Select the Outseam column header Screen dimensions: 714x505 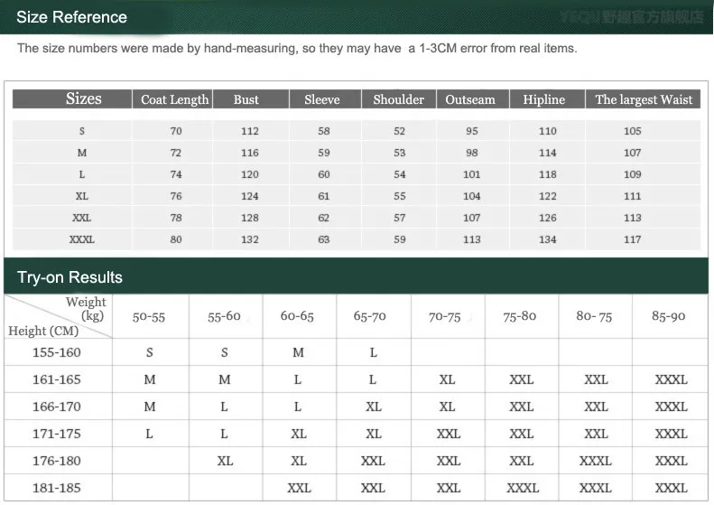470,99
